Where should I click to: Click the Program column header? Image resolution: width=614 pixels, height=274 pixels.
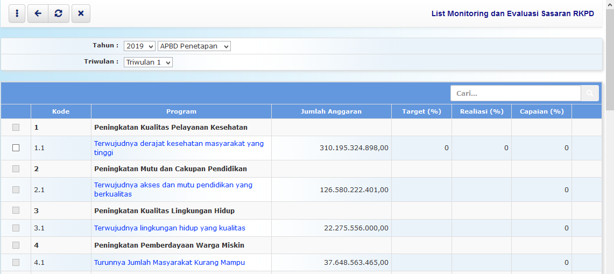point(181,111)
